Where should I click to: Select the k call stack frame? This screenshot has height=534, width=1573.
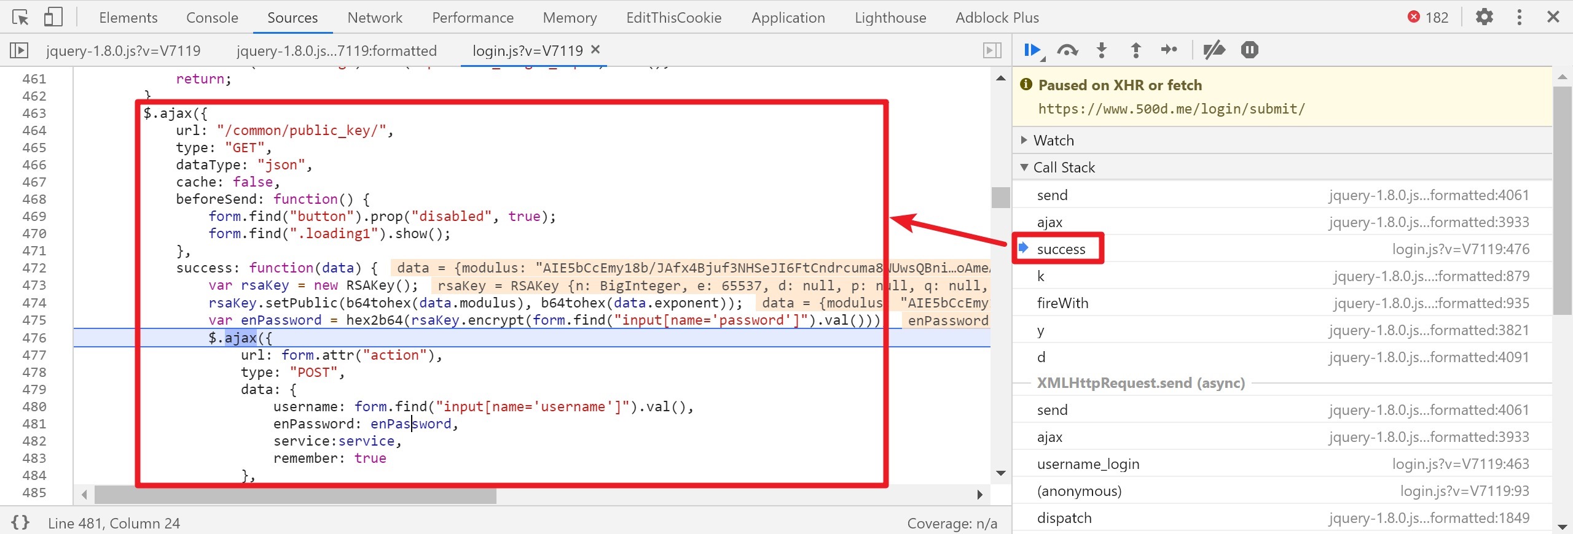pyautogui.click(x=1282, y=276)
